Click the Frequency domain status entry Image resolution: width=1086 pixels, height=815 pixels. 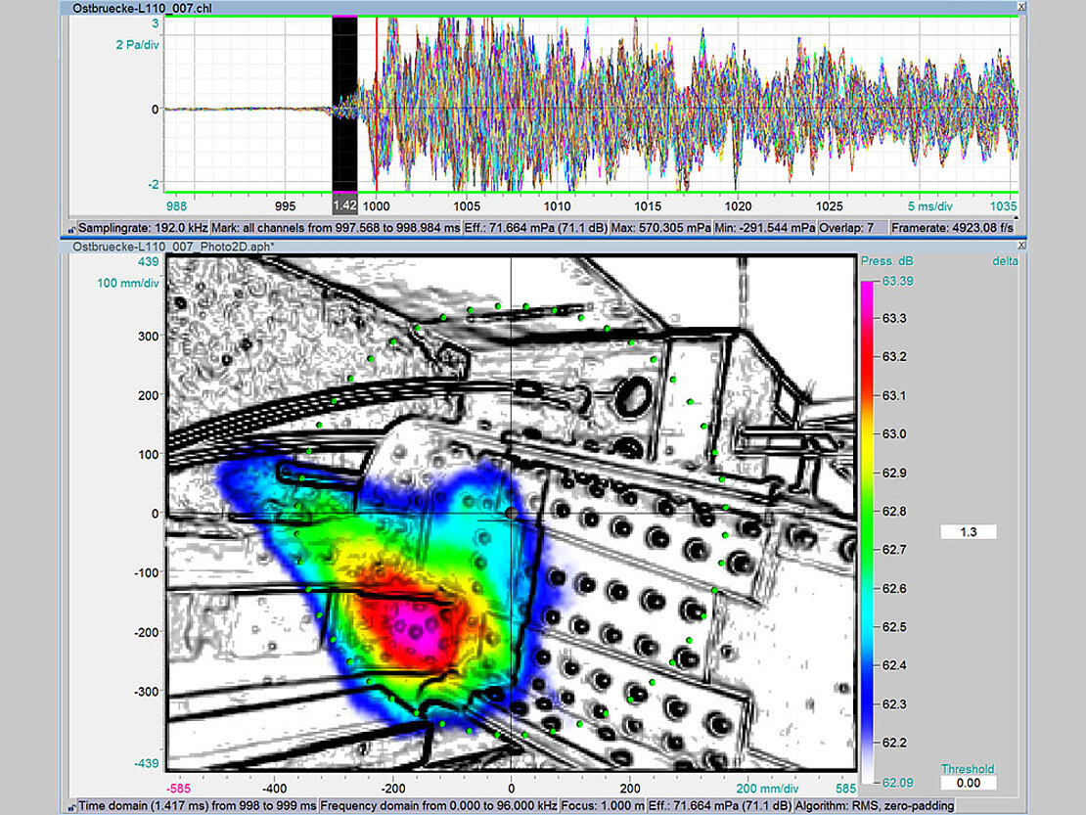438,806
